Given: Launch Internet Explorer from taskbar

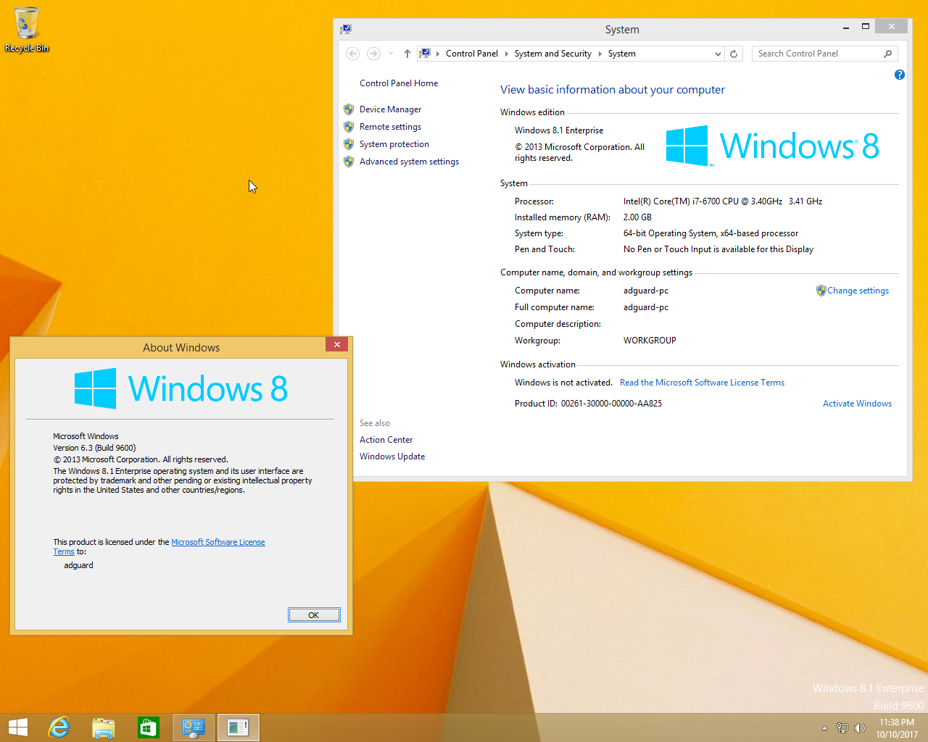Looking at the screenshot, I should (x=59, y=728).
